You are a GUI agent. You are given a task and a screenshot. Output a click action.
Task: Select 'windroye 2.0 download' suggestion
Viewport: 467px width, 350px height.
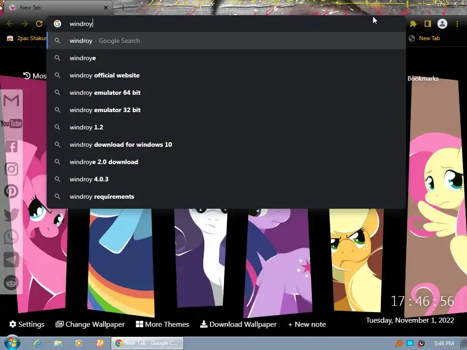point(226,162)
